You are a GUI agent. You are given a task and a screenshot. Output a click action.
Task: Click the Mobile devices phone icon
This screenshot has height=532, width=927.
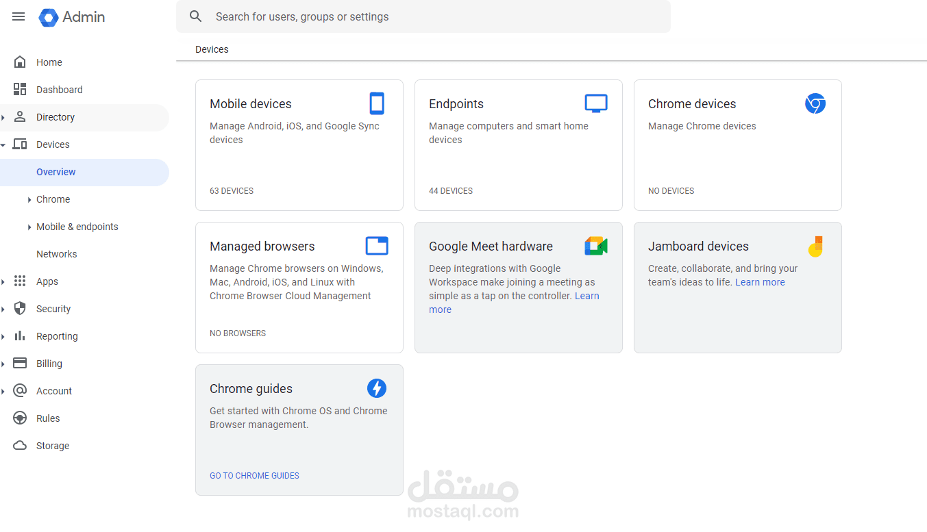377,103
